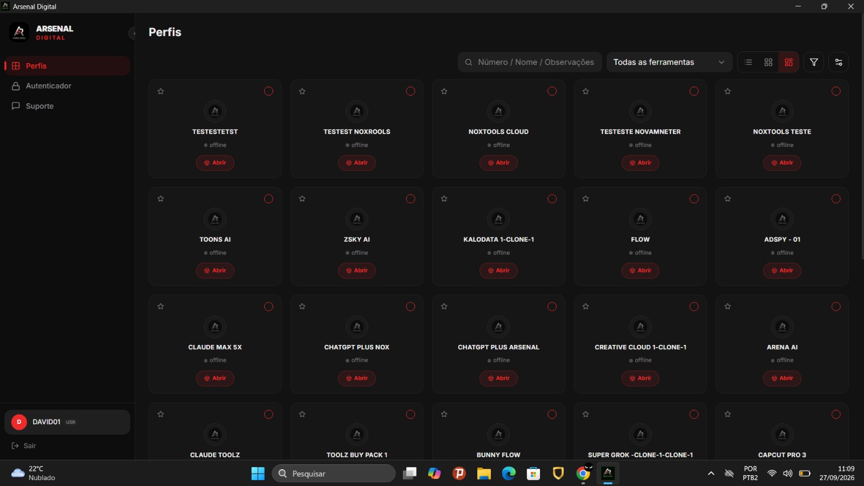Open the DAVID01 user account card
The height and width of the screenshot is (486, 864).
pyautogui.click(x=67, y=422)
